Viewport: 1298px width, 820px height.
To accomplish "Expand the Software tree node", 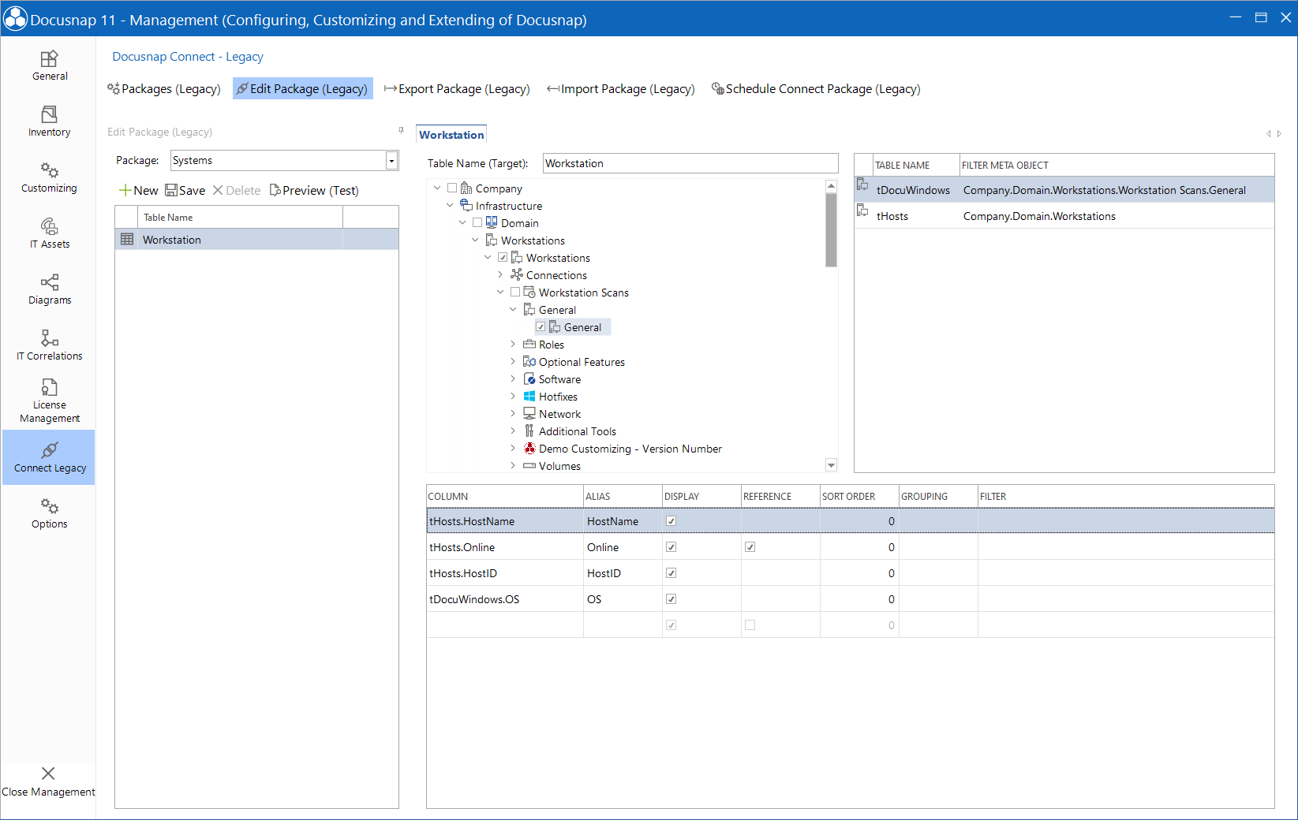I will coord(513,379).
